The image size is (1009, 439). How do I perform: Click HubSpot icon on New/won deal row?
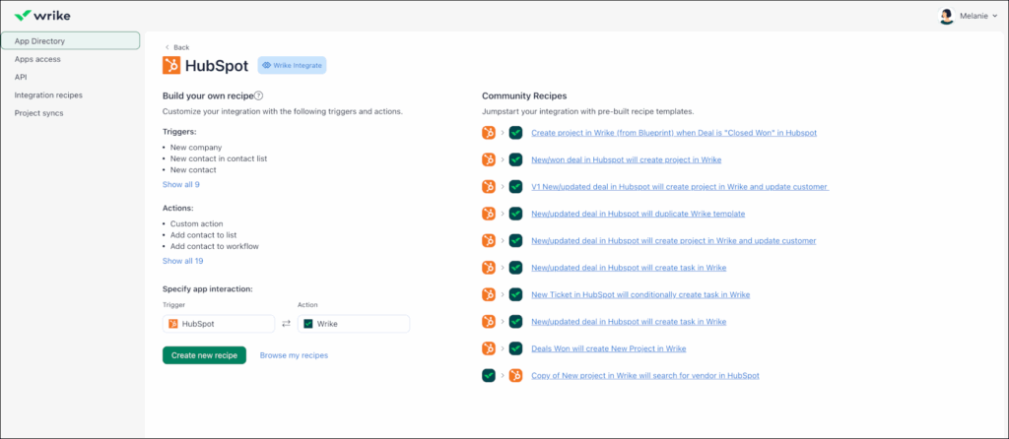coord(489,159)
